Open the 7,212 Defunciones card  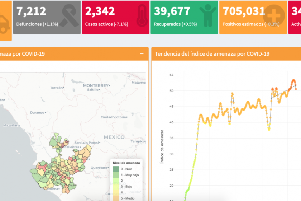click(x=47, y=17)
